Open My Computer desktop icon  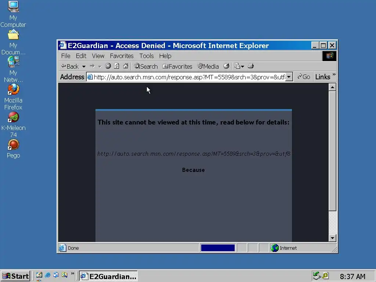click(13, 14)
